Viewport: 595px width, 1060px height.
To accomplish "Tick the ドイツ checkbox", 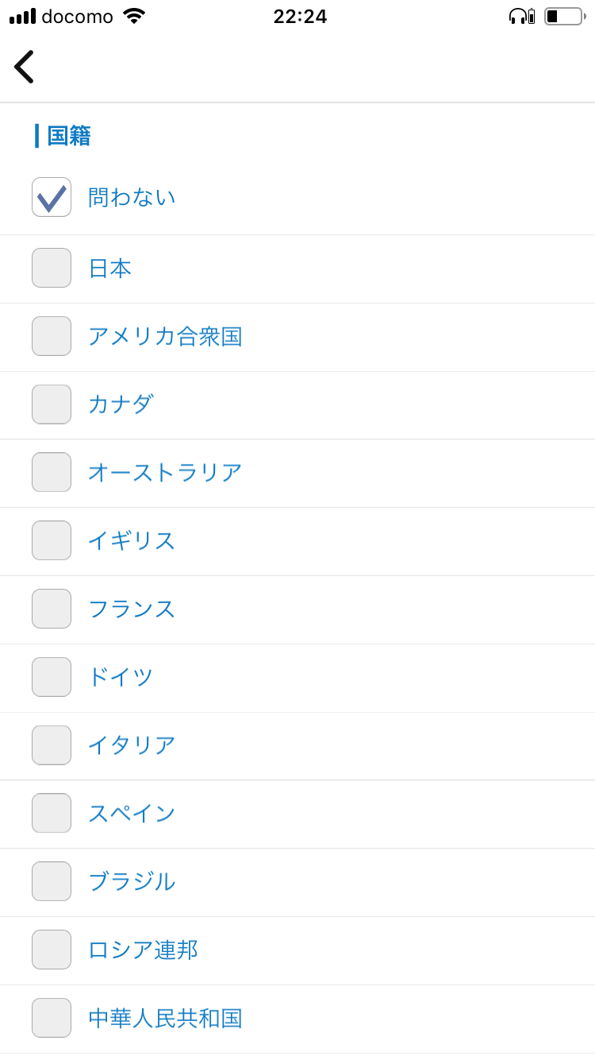I will click(x=52, y=677).
